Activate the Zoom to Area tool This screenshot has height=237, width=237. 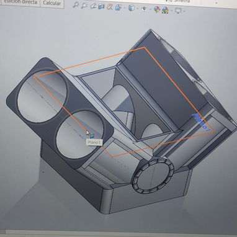point(84,6)
